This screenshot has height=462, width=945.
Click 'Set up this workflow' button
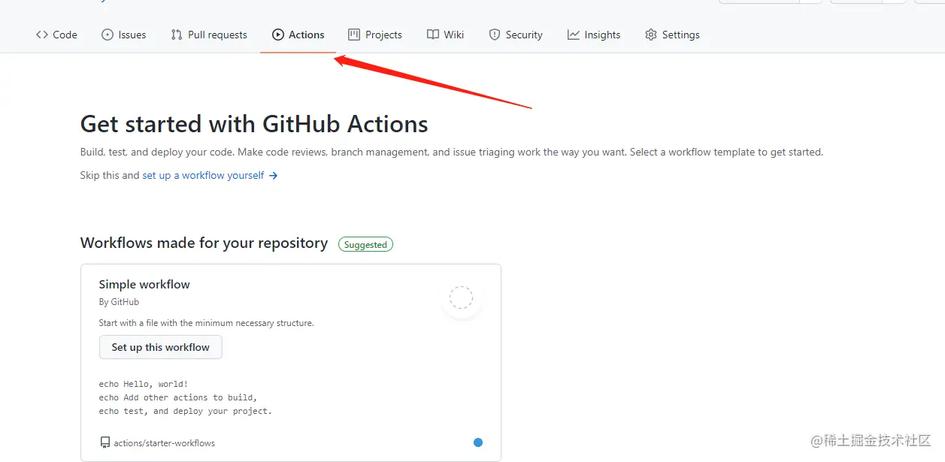(x=161, y=347)
